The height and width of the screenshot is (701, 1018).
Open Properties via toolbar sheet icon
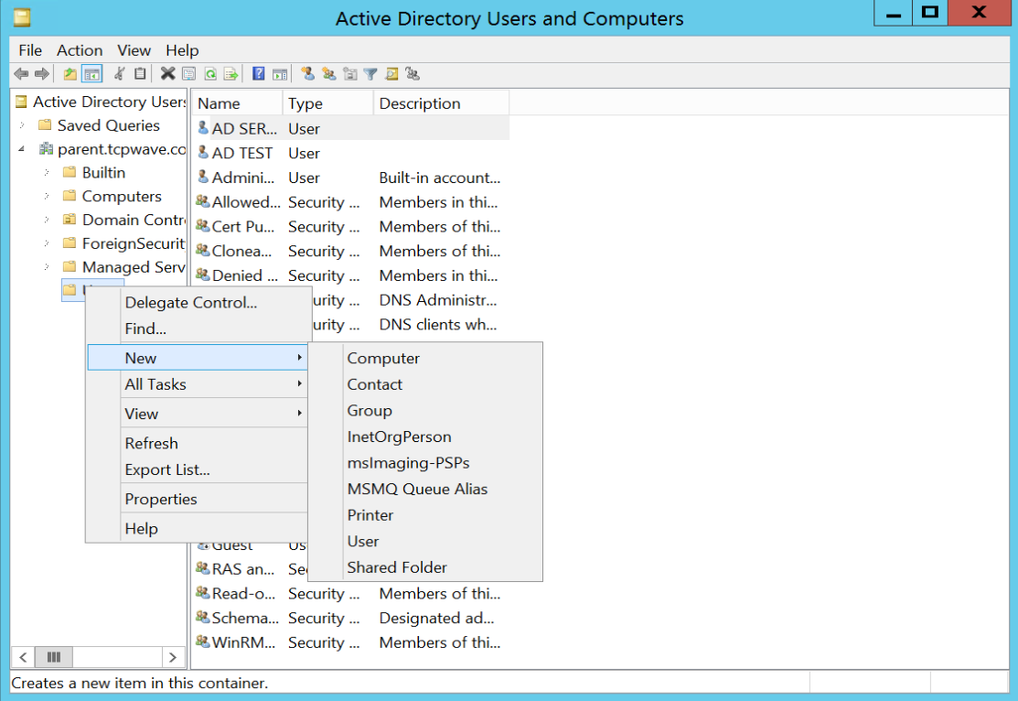189,74
